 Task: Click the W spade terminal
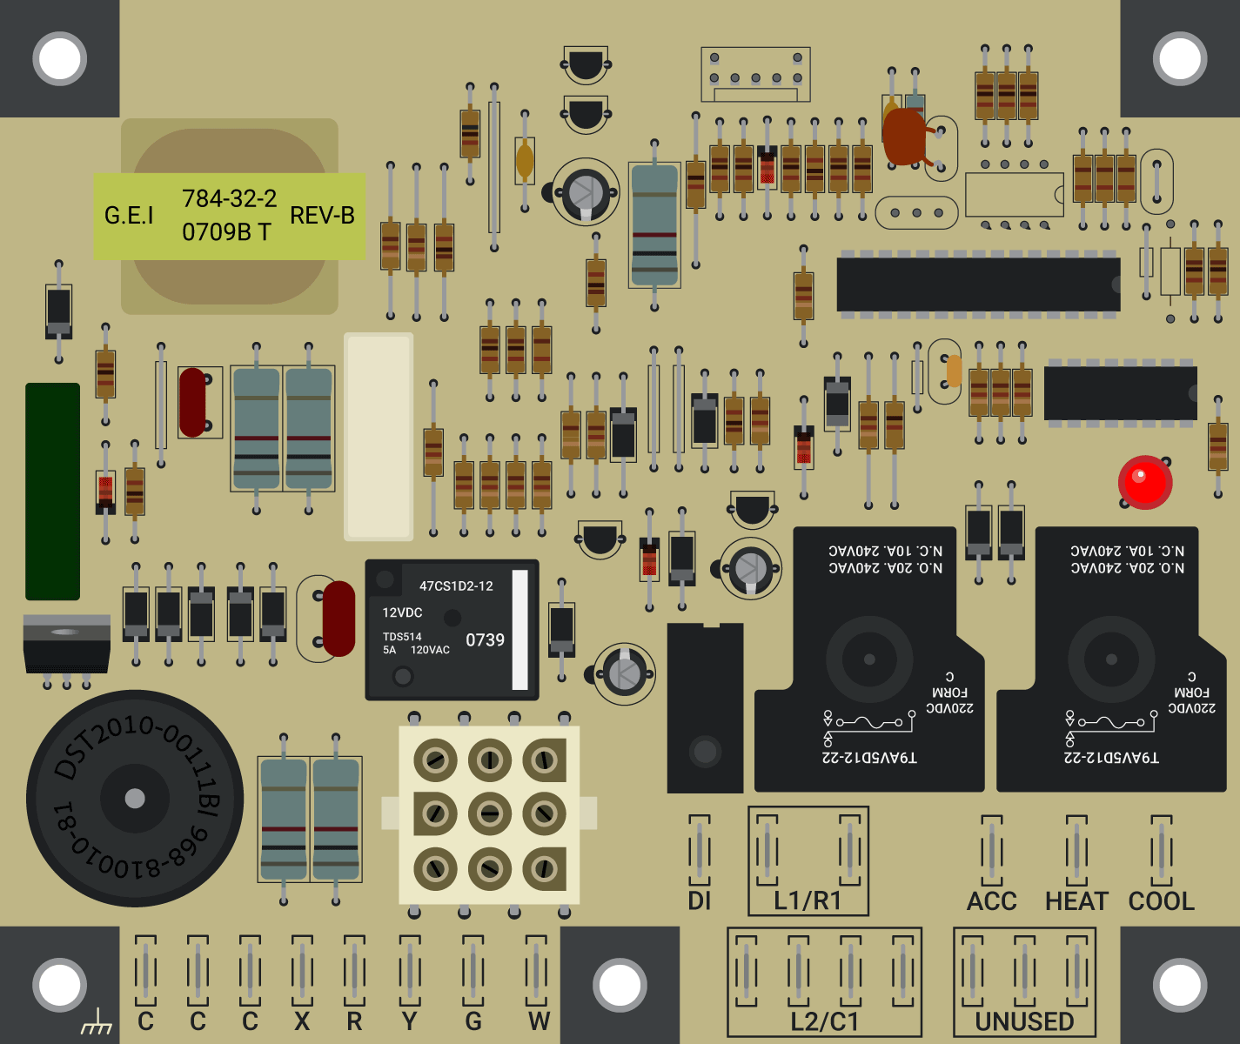537,970
